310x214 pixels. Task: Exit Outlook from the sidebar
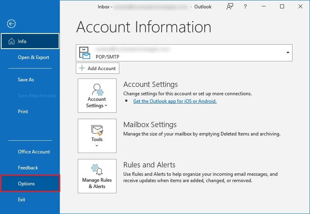pos(22,200)
